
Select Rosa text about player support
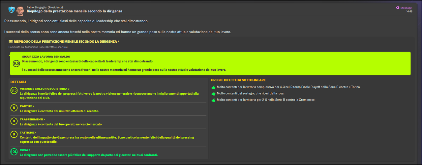[x=89, y=155]
